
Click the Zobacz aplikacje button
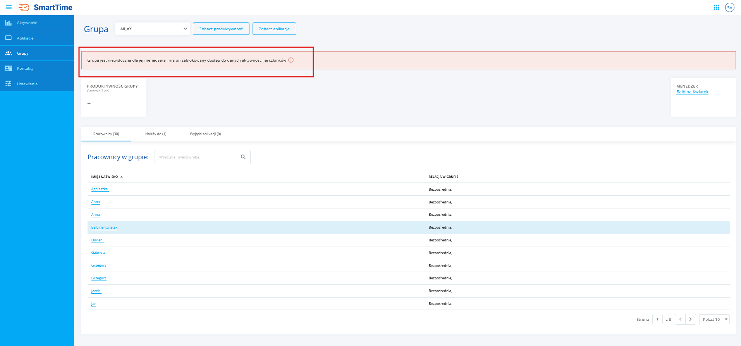[x=274, y=29]
